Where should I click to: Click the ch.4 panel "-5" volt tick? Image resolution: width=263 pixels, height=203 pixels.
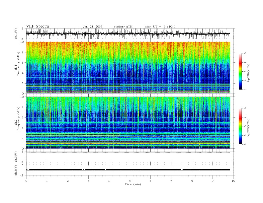coord(23,175)
